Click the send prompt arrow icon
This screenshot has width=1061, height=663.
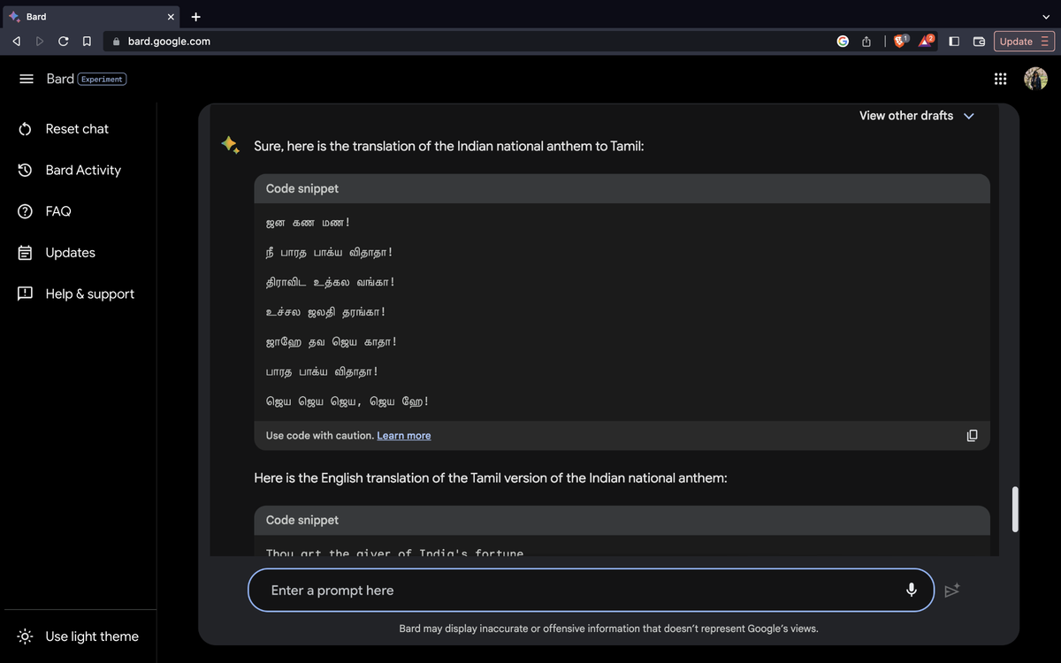coord(952,591)
